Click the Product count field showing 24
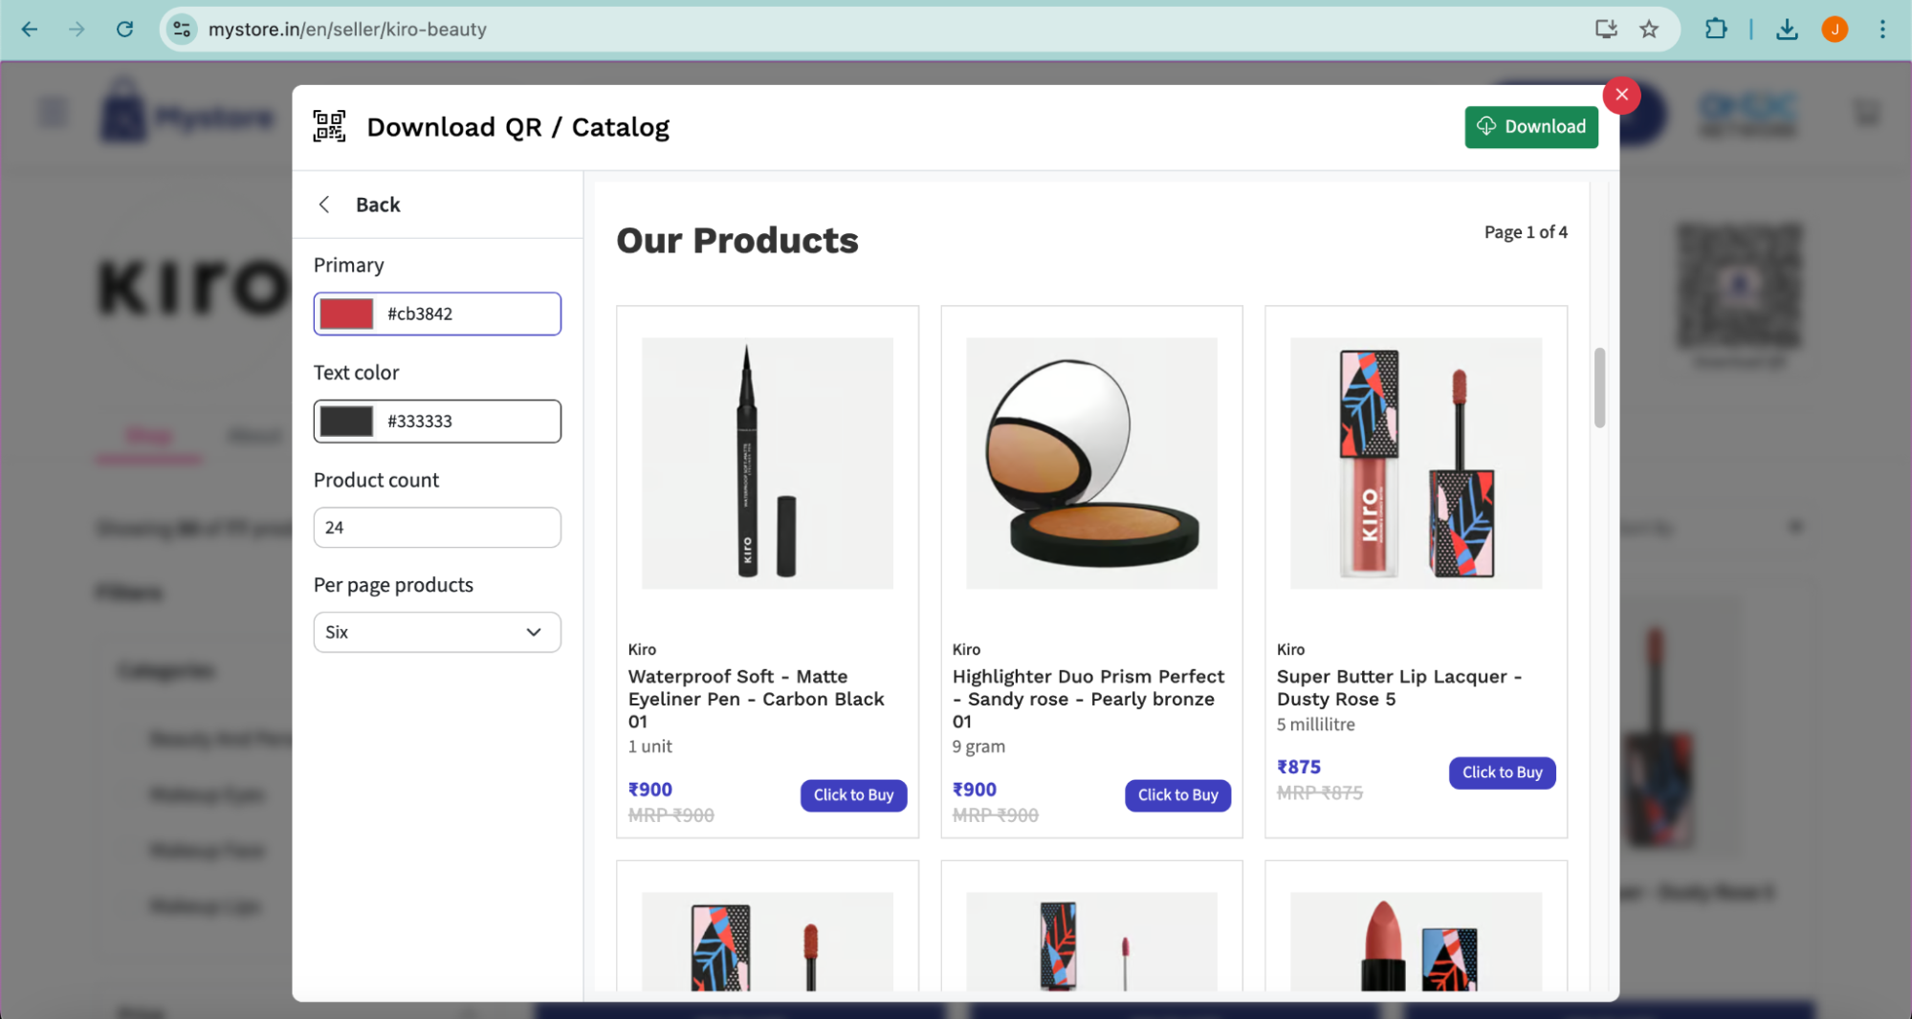 pyautogui.click(x=437, y=527)
